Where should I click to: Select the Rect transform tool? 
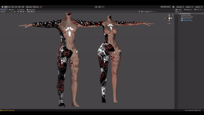click(16, 7)
